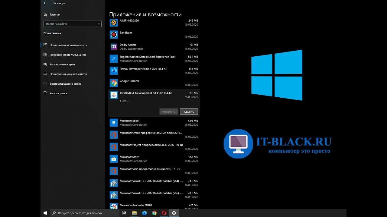Open Chrome from the taskbar
This screenshot has height=217, width=387.
(x=154, y=213)
